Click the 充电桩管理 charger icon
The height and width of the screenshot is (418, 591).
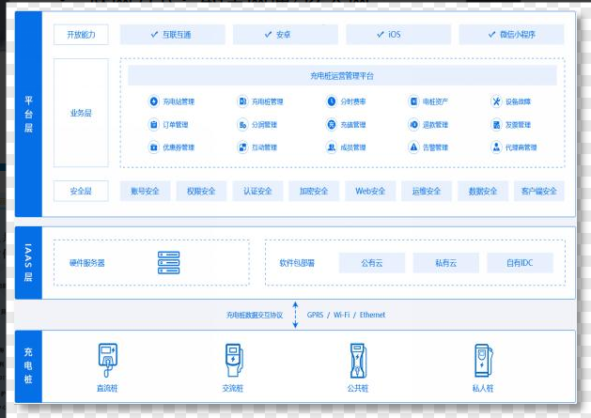[242, 101]
